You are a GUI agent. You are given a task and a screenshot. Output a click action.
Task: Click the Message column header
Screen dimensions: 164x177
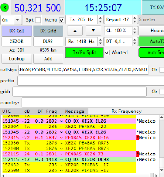(x=75, y=111)
